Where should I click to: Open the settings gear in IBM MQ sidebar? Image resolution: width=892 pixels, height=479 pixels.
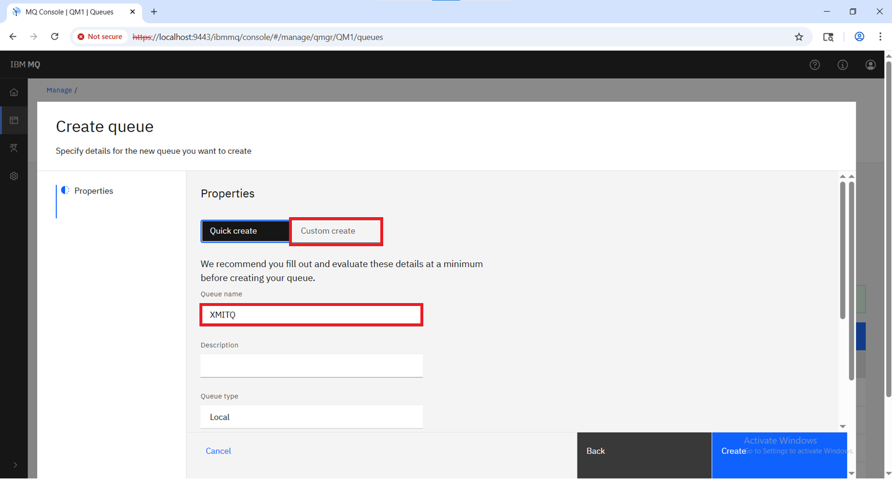click(x=14, y=176)
